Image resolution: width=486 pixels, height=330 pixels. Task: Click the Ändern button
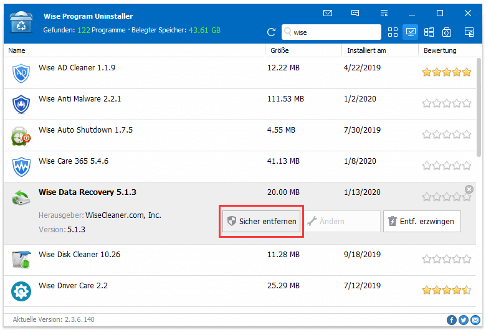point(342,221)
